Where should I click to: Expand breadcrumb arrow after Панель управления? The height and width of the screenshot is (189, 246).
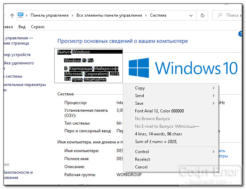coord(72,15)
